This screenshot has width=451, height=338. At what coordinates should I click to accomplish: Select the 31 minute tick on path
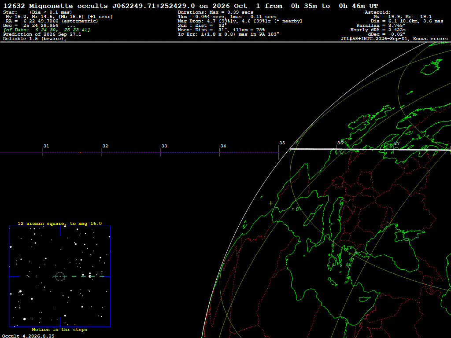coord(43,152)
